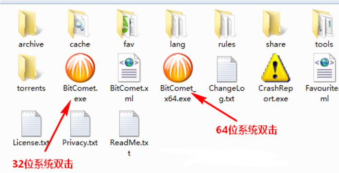Select the tools folder

click(323, 24)
